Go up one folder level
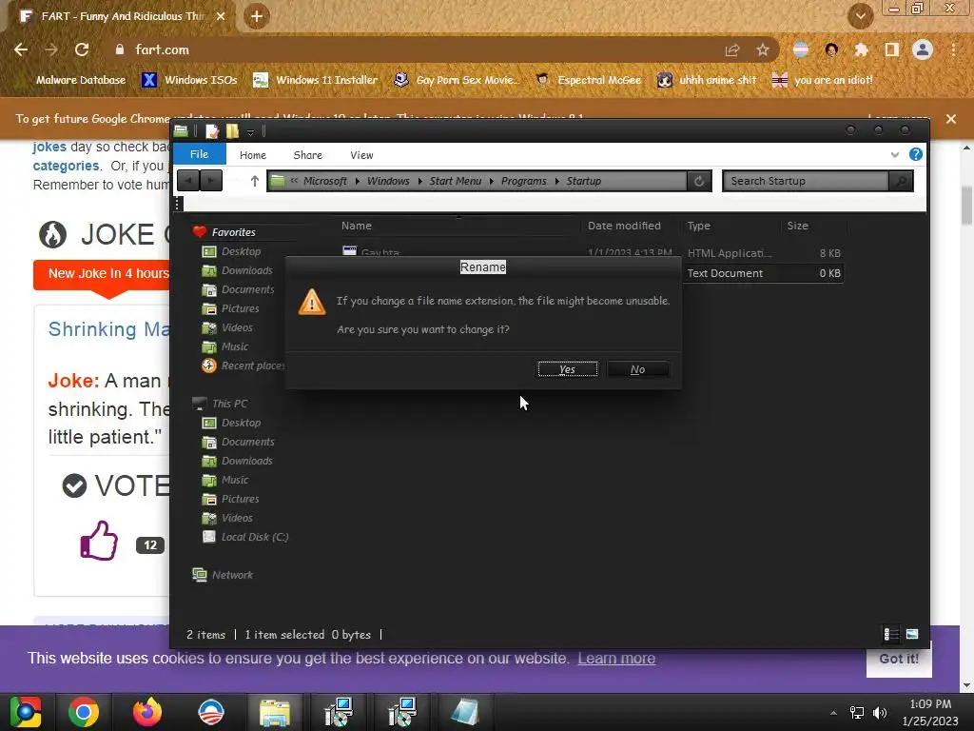 pos(255,181)
